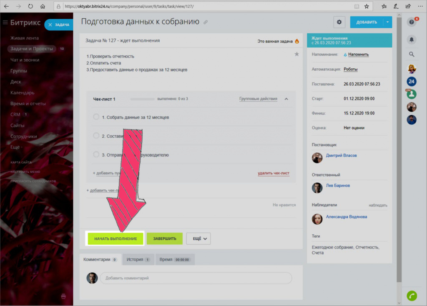Click browser refresh button
Screen dimensions: 427x306
click(30, 6)
